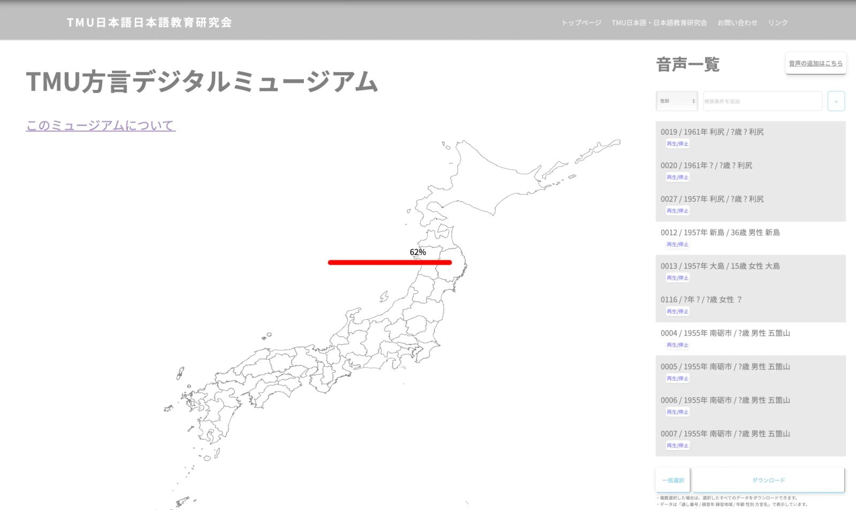The image size is (856, 510).
Task: Select row 0007 / 1955年 南砺市
Action: point(751,439)
